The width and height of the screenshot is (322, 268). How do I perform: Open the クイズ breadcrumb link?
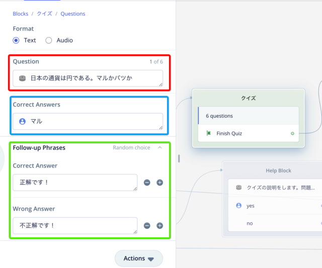click(44, 14)
